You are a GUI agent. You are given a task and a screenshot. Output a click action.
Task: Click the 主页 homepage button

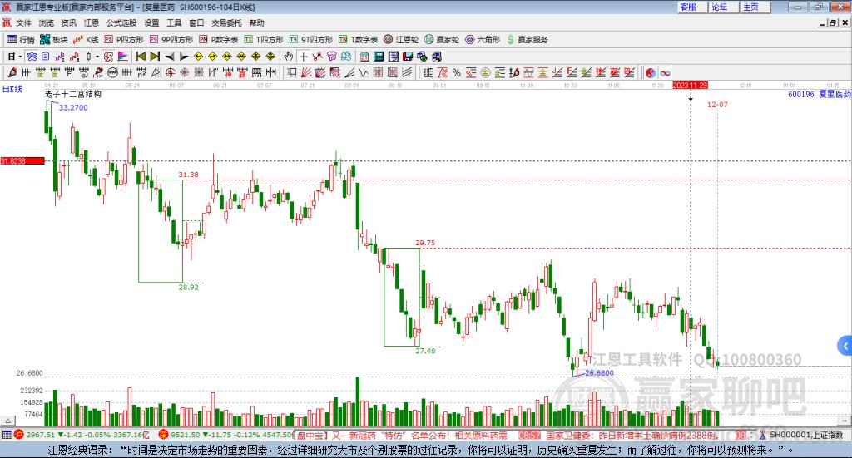coord(755,7)
